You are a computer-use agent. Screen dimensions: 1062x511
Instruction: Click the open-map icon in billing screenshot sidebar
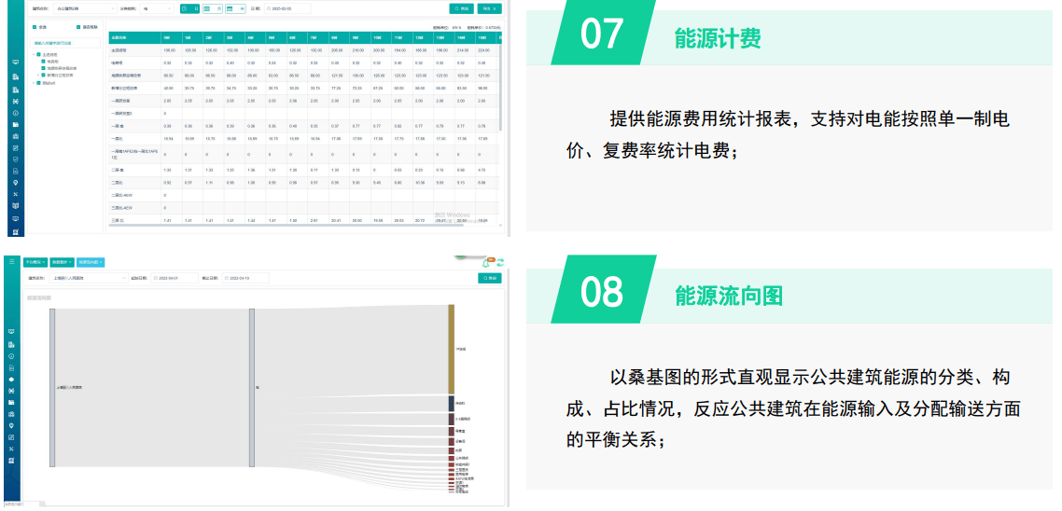click(16, 206)
